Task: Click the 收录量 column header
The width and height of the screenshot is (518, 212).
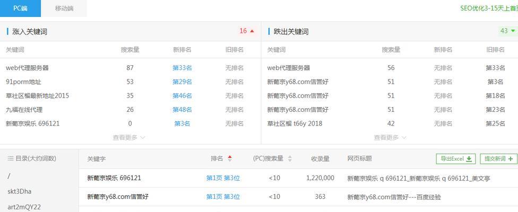Action: pos(320,158)
